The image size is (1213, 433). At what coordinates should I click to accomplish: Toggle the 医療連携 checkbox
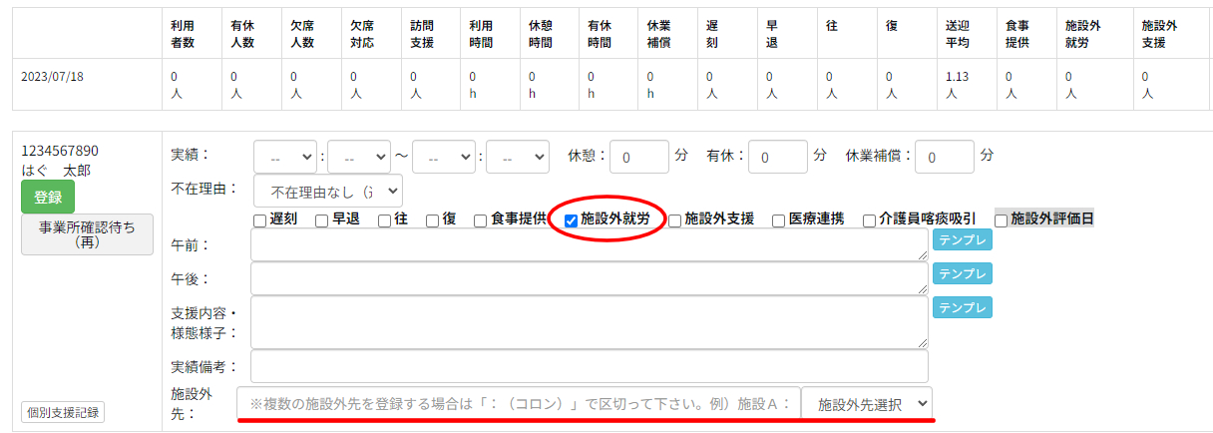pyautogui.click(x=779, y=220)
